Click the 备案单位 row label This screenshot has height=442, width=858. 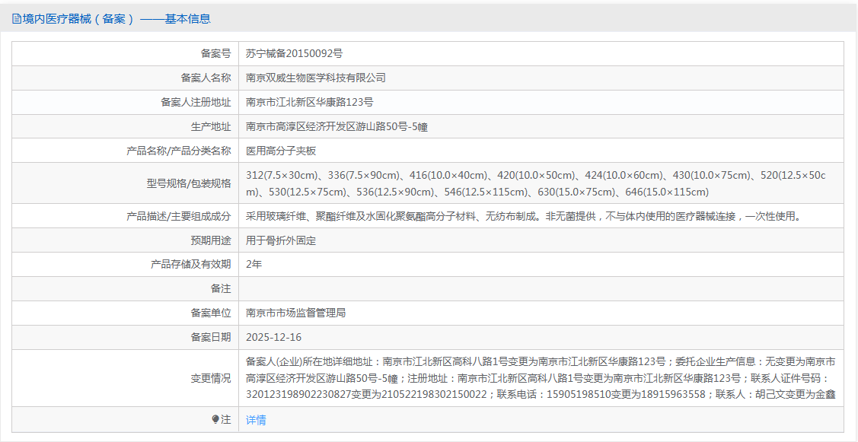(211, 313)
